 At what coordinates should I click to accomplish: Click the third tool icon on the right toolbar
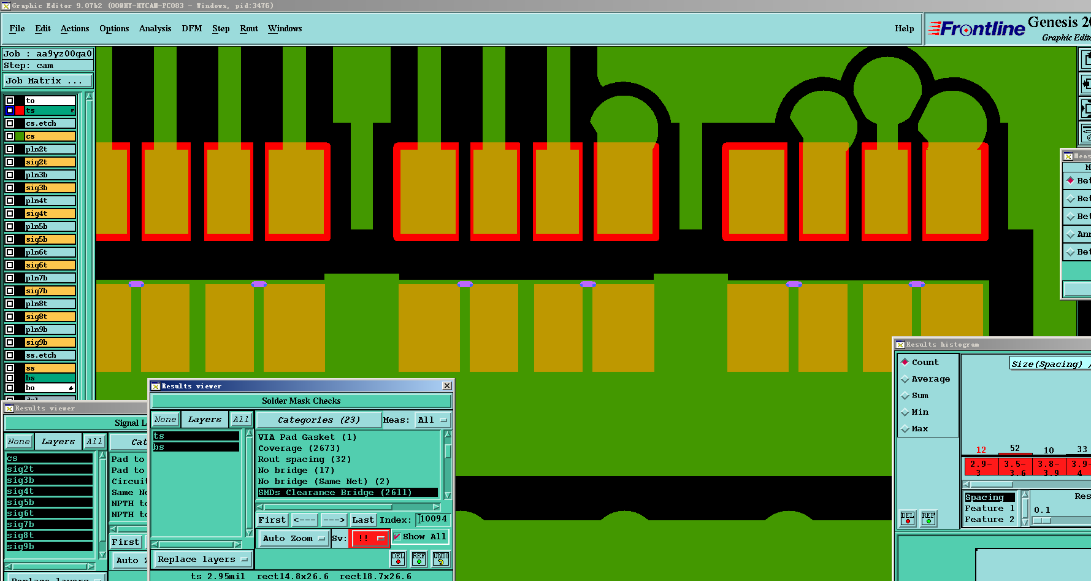tap(1085, 109)
